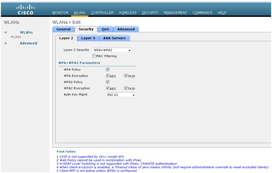Toggle WPA Encryption AES checkbox
This screenshot has height=173, width=272.
108,76
